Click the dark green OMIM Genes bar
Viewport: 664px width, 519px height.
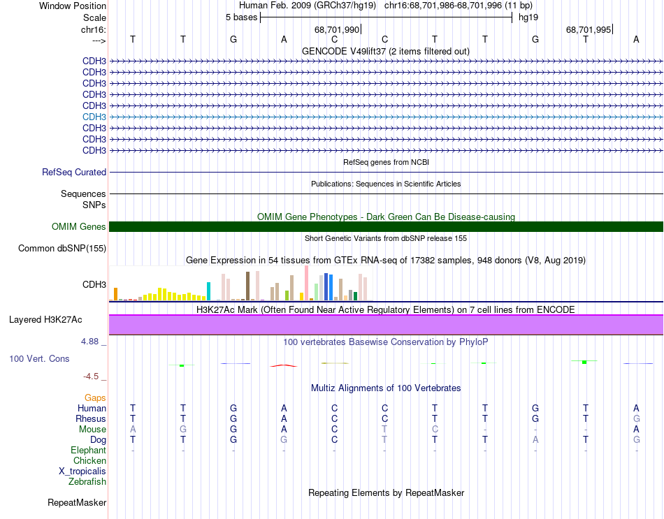[x=386, y=226]
